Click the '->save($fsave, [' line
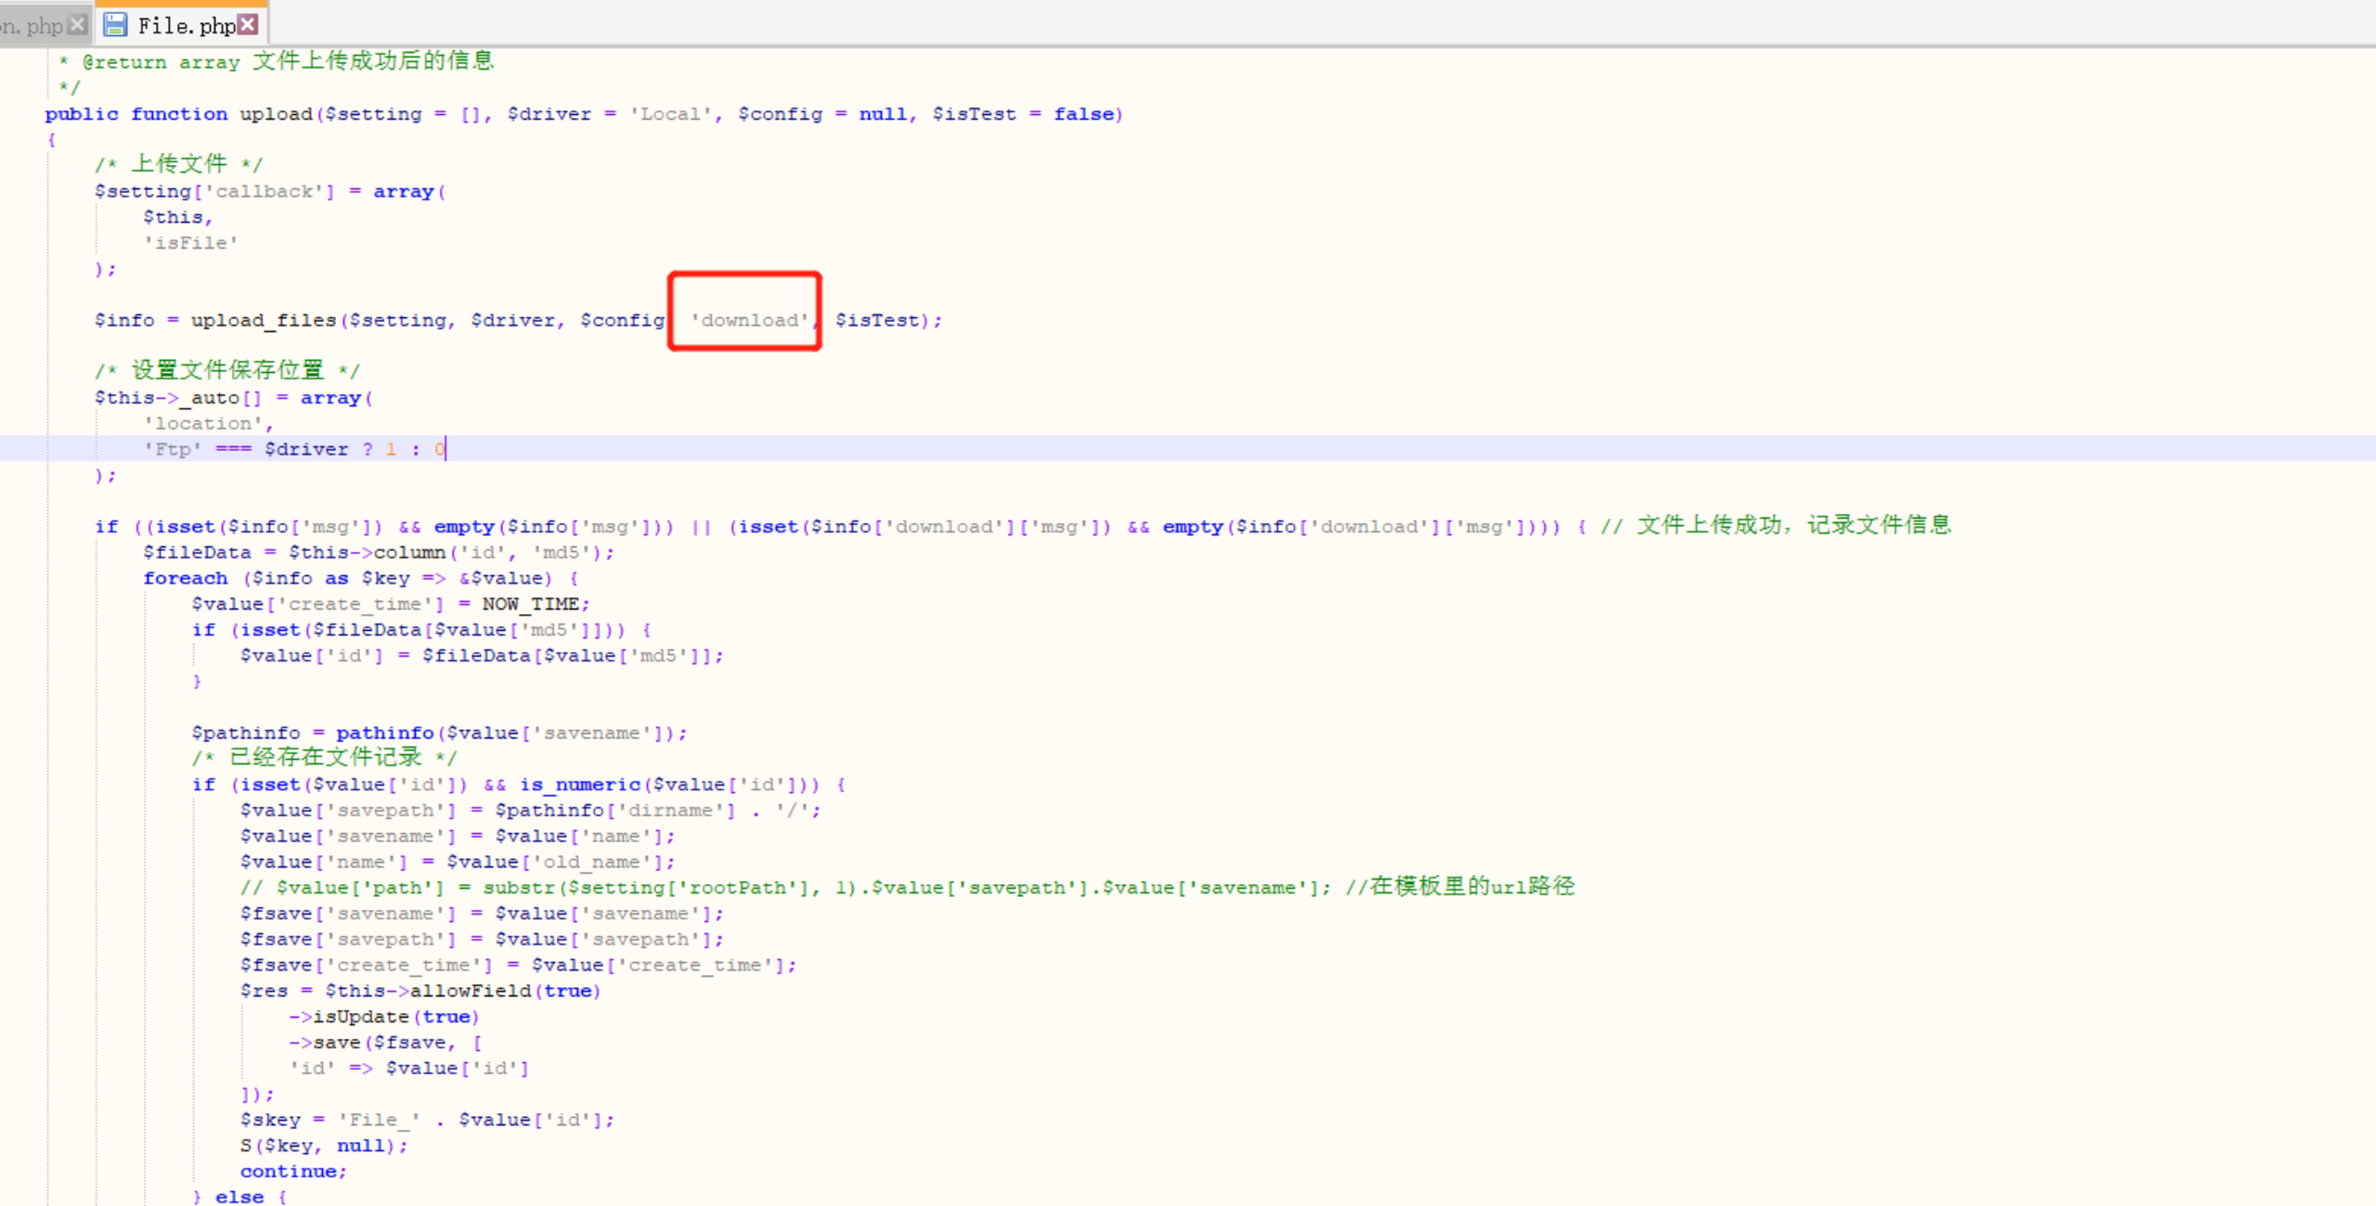The height and width of the screenshot is (1206, 2376). (386, 1044)
